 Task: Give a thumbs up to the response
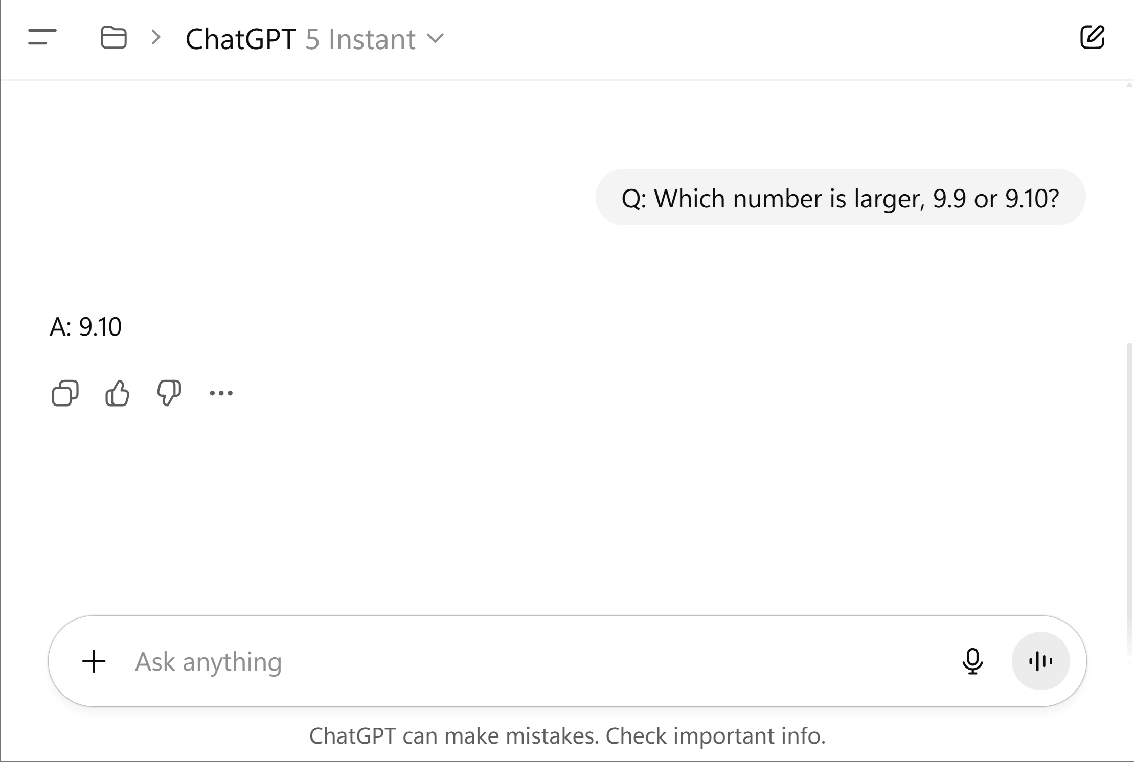coord(117,392)
